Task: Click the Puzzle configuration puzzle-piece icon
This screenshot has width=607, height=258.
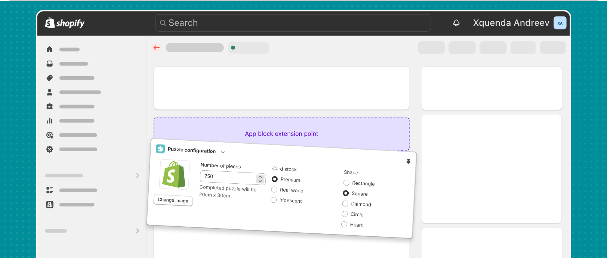Action: [160, 149]
